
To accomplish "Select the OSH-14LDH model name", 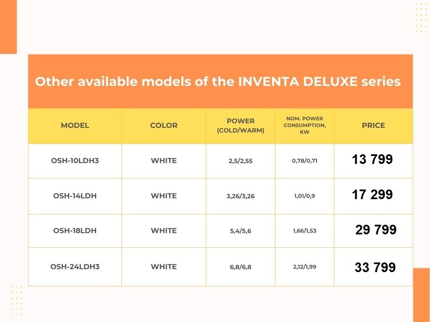I will click(75, 196).
